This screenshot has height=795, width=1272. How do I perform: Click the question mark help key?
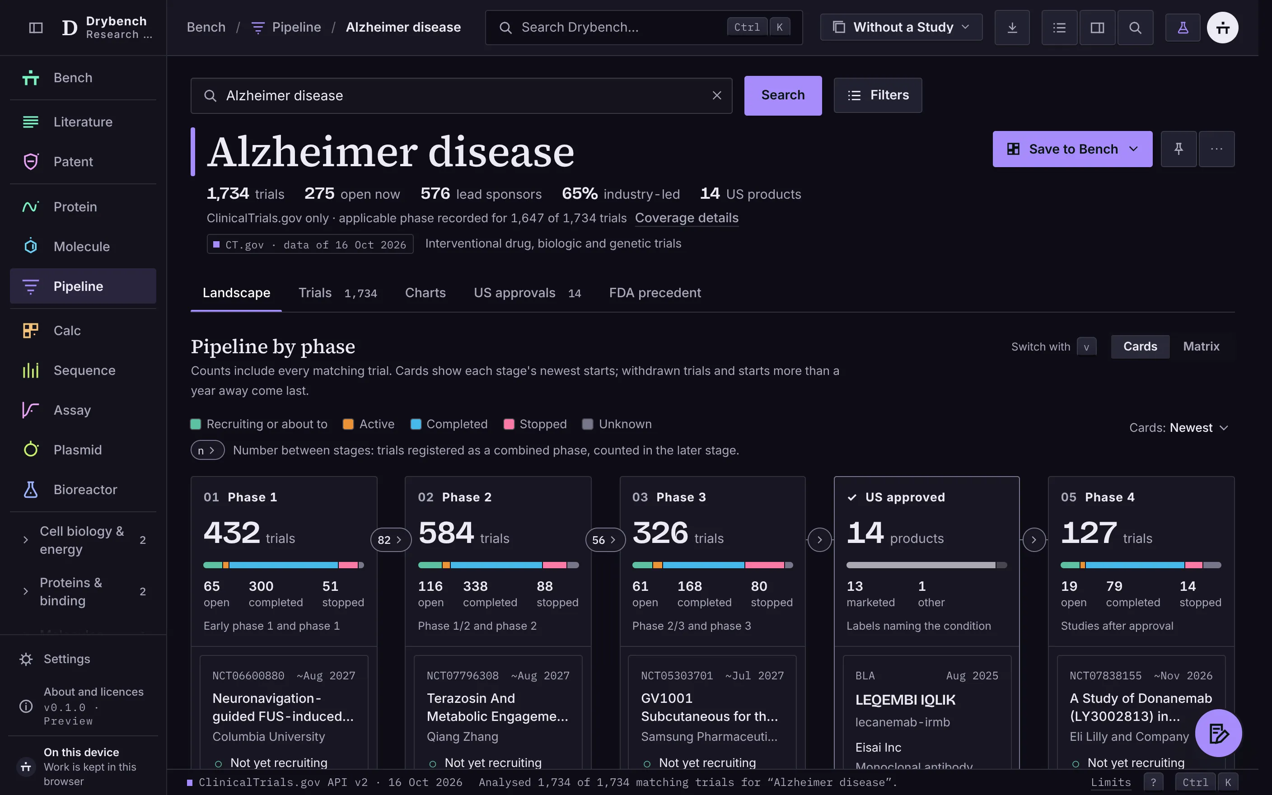coord(1153,782)
